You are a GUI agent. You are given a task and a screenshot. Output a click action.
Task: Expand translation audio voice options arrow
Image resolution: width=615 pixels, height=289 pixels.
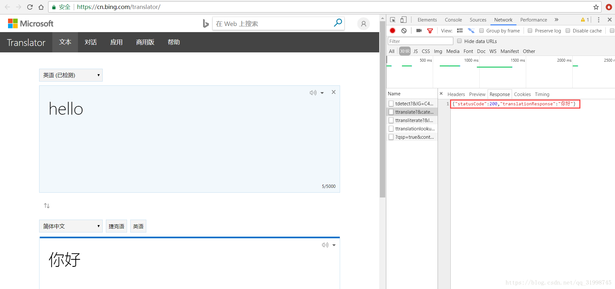click(x=334, y=245)
